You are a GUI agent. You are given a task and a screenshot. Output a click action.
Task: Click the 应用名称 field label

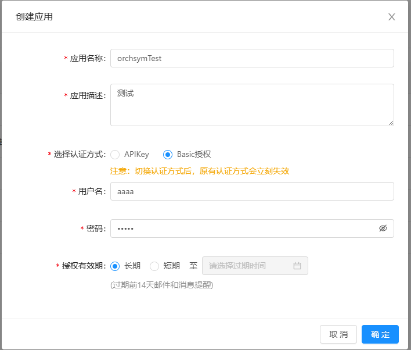(x=87, y=59)
